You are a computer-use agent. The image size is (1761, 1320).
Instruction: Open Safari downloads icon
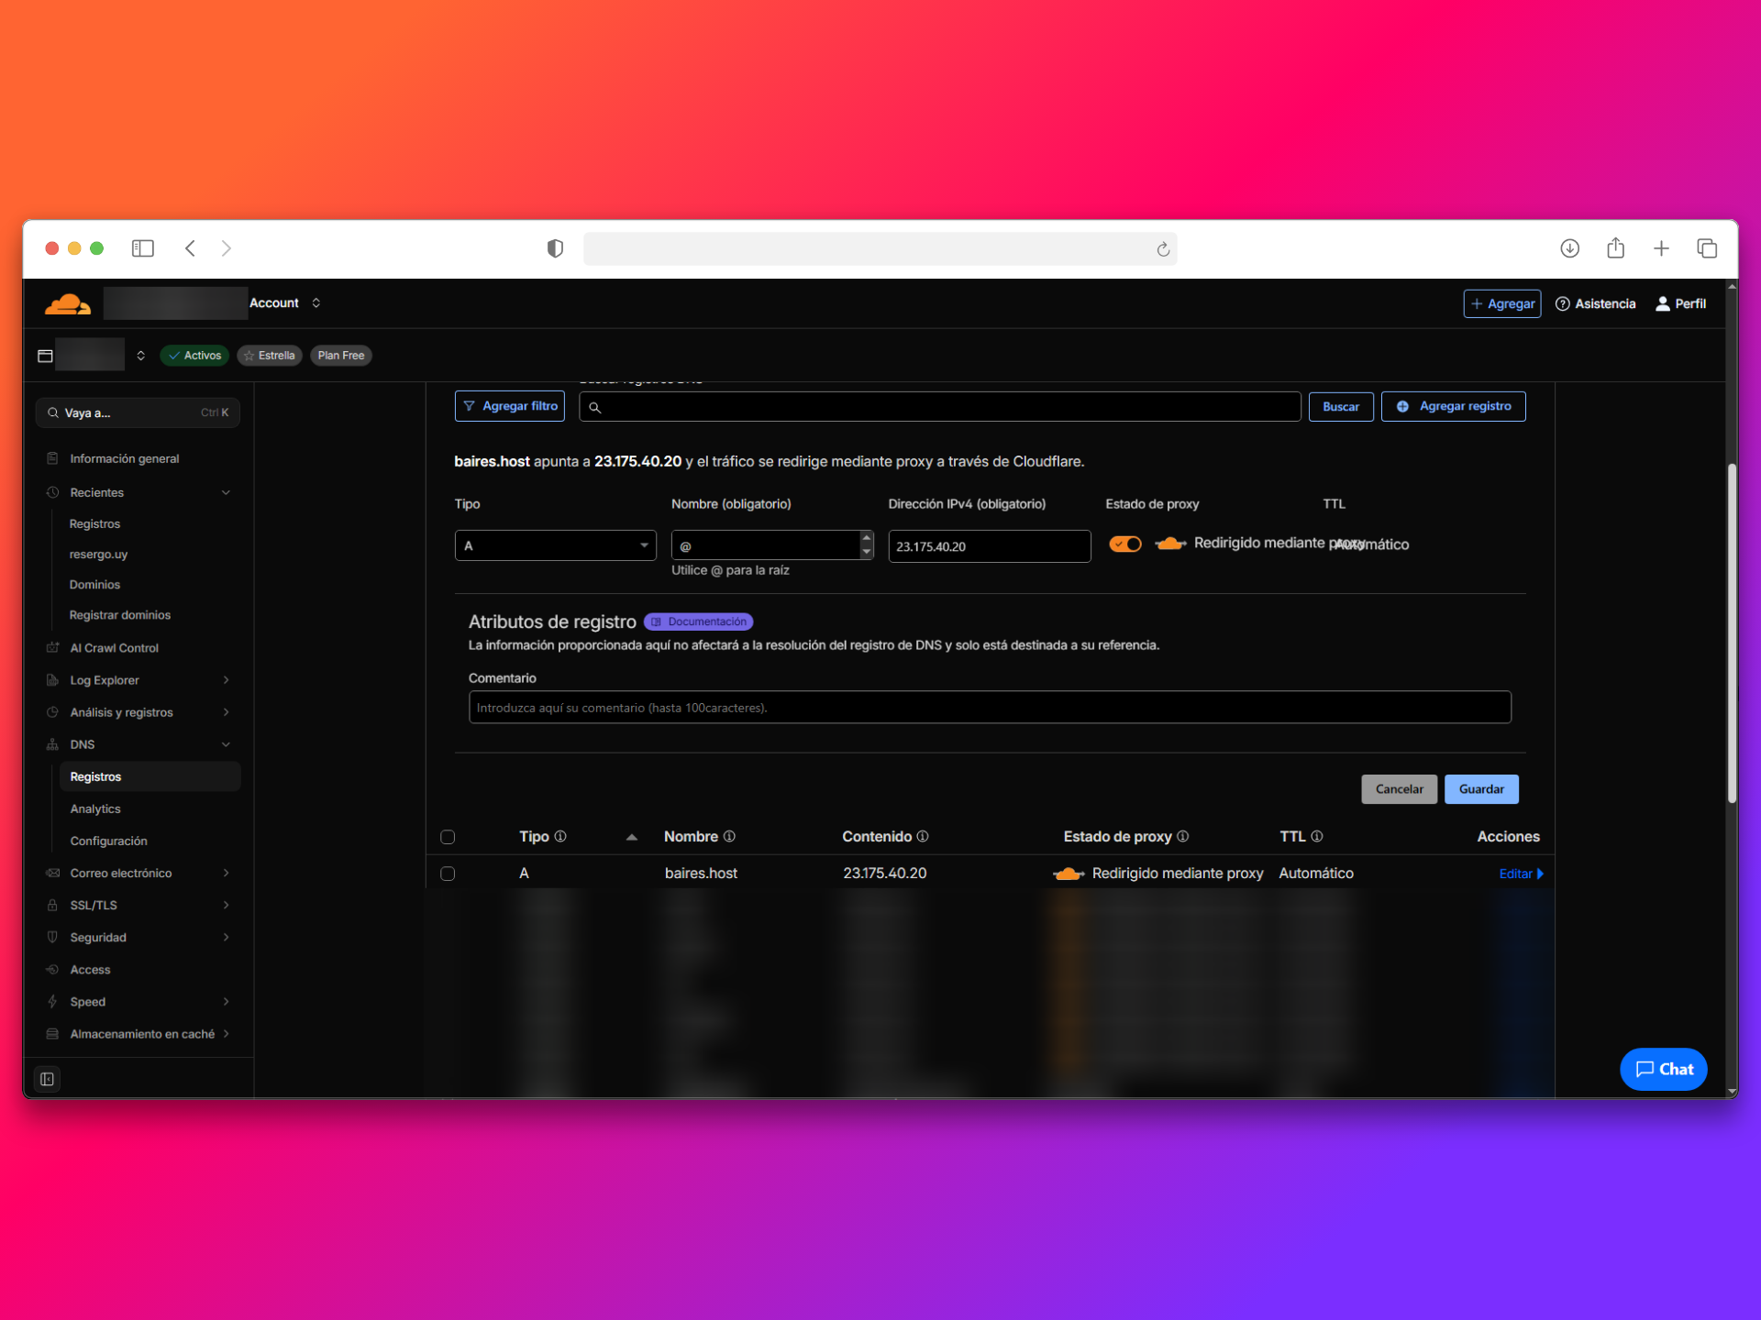1569,248
